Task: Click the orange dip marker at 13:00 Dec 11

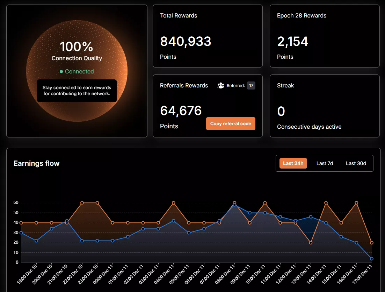Action: coord(311,242)
